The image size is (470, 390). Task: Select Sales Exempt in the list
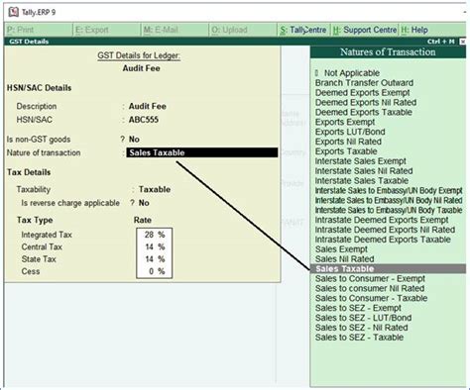click(341, 249)
